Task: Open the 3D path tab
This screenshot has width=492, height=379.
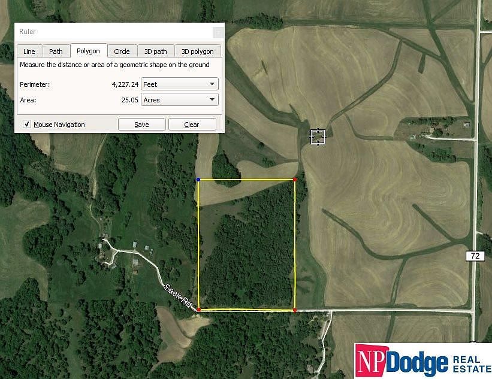Action: click(x=156, y=51)
